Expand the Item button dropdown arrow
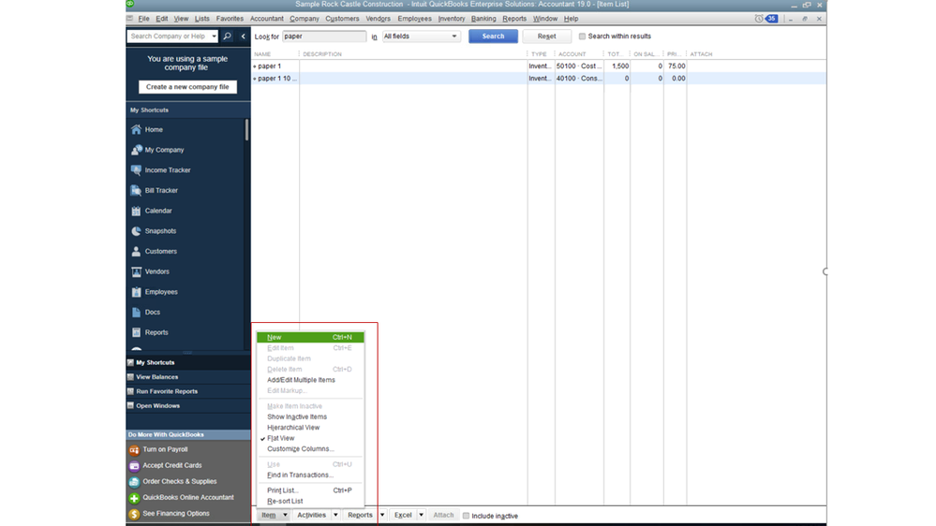 (285, 516)
